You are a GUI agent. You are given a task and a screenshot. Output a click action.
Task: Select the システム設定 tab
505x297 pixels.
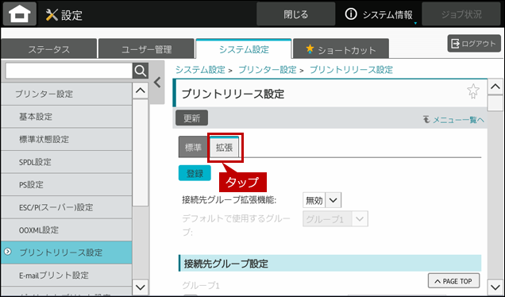point(244,49)
